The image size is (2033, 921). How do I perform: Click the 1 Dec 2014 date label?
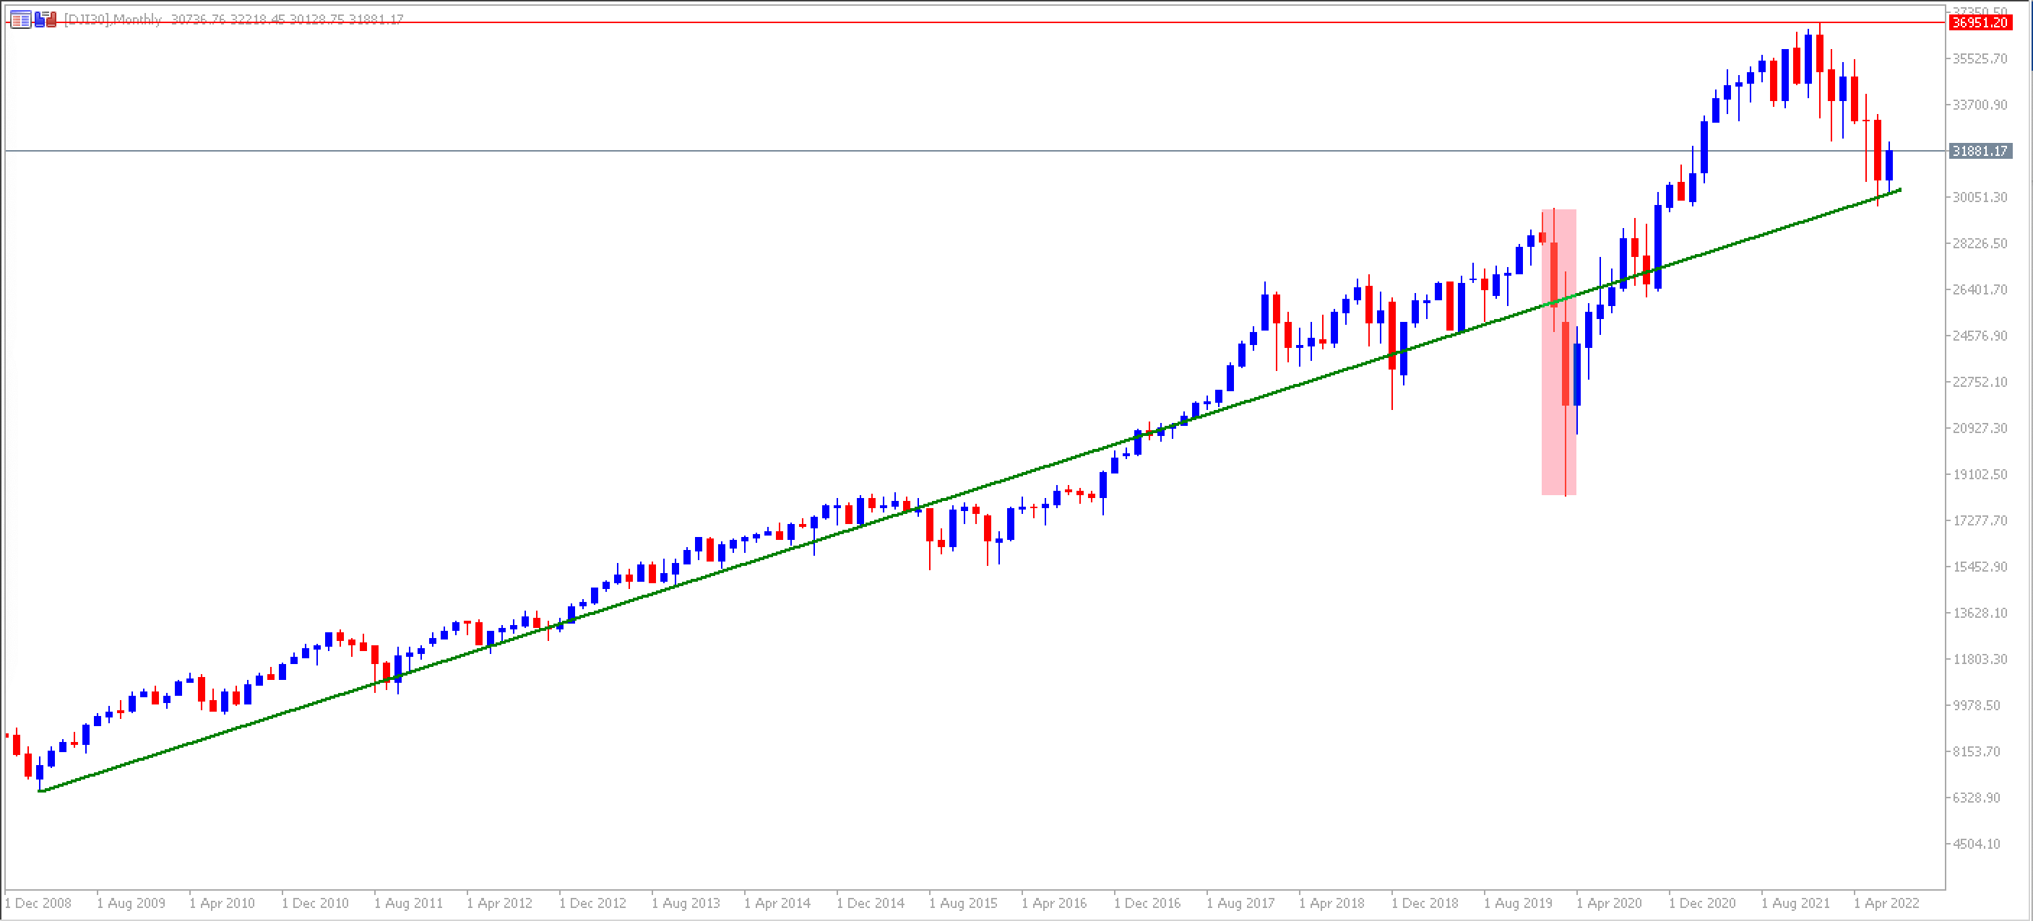[871, 903]
